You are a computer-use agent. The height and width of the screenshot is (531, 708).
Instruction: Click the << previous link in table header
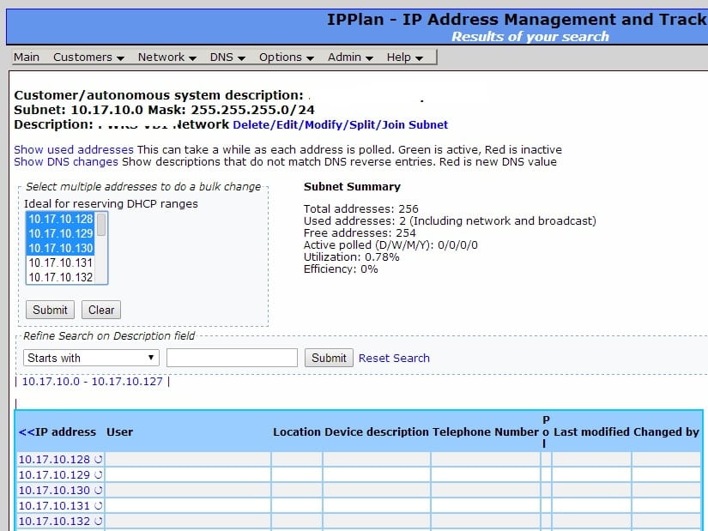[x=27, y=432]
